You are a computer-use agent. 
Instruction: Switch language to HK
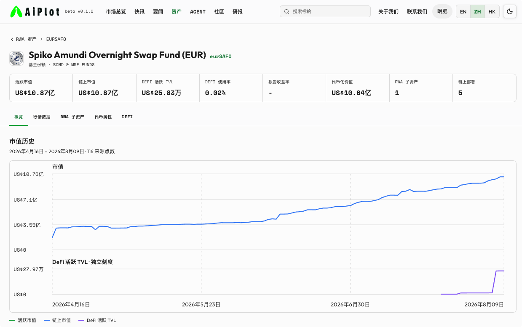[x=492, y=11]
